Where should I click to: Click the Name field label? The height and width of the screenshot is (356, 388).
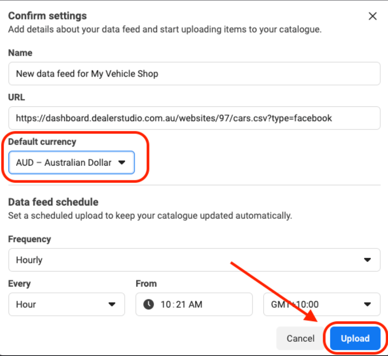pos(20,53)
